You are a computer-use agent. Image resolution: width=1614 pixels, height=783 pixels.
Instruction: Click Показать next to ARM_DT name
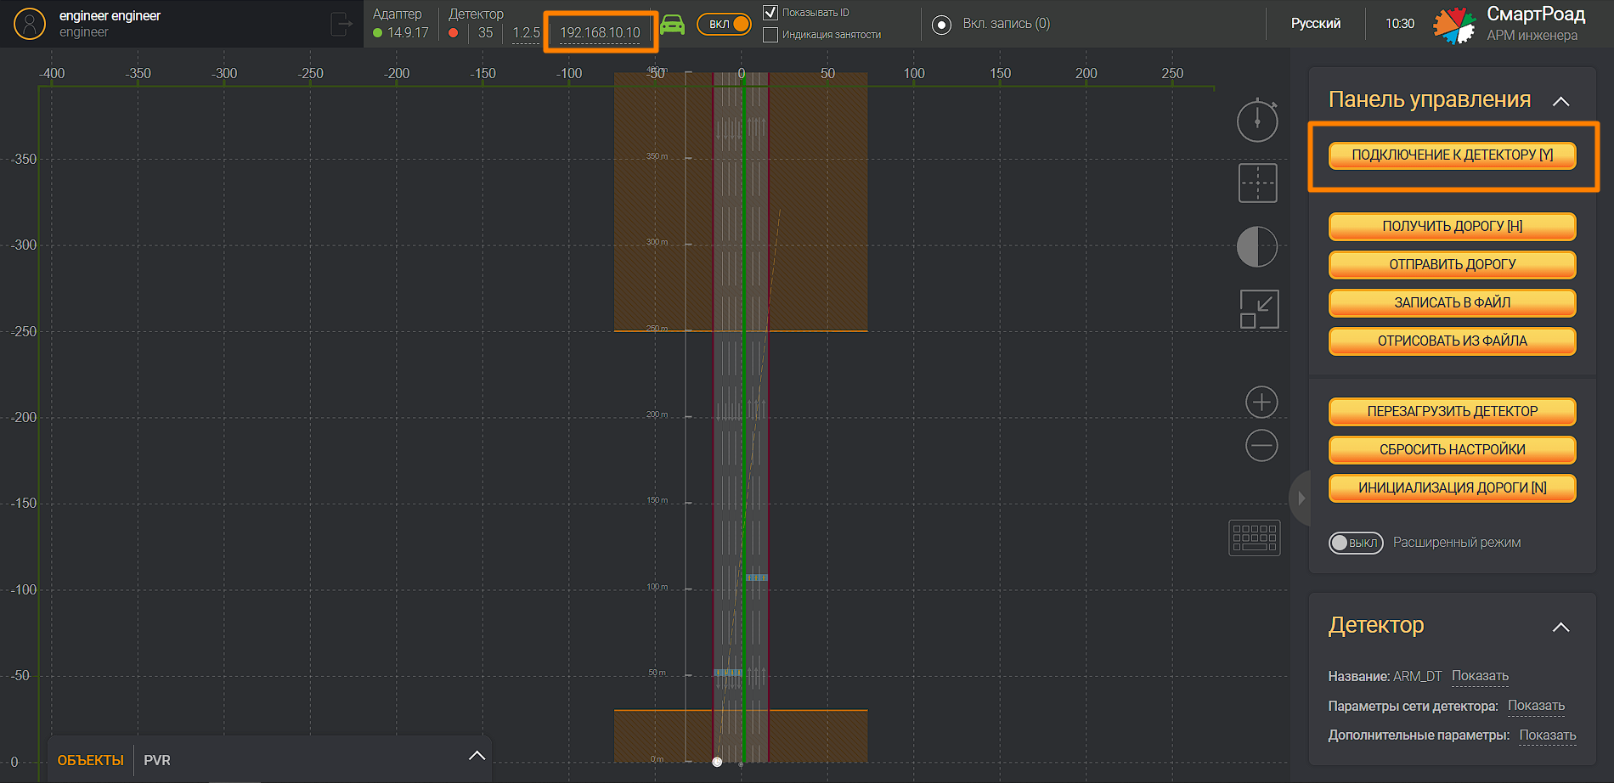tap(1479, 675)
